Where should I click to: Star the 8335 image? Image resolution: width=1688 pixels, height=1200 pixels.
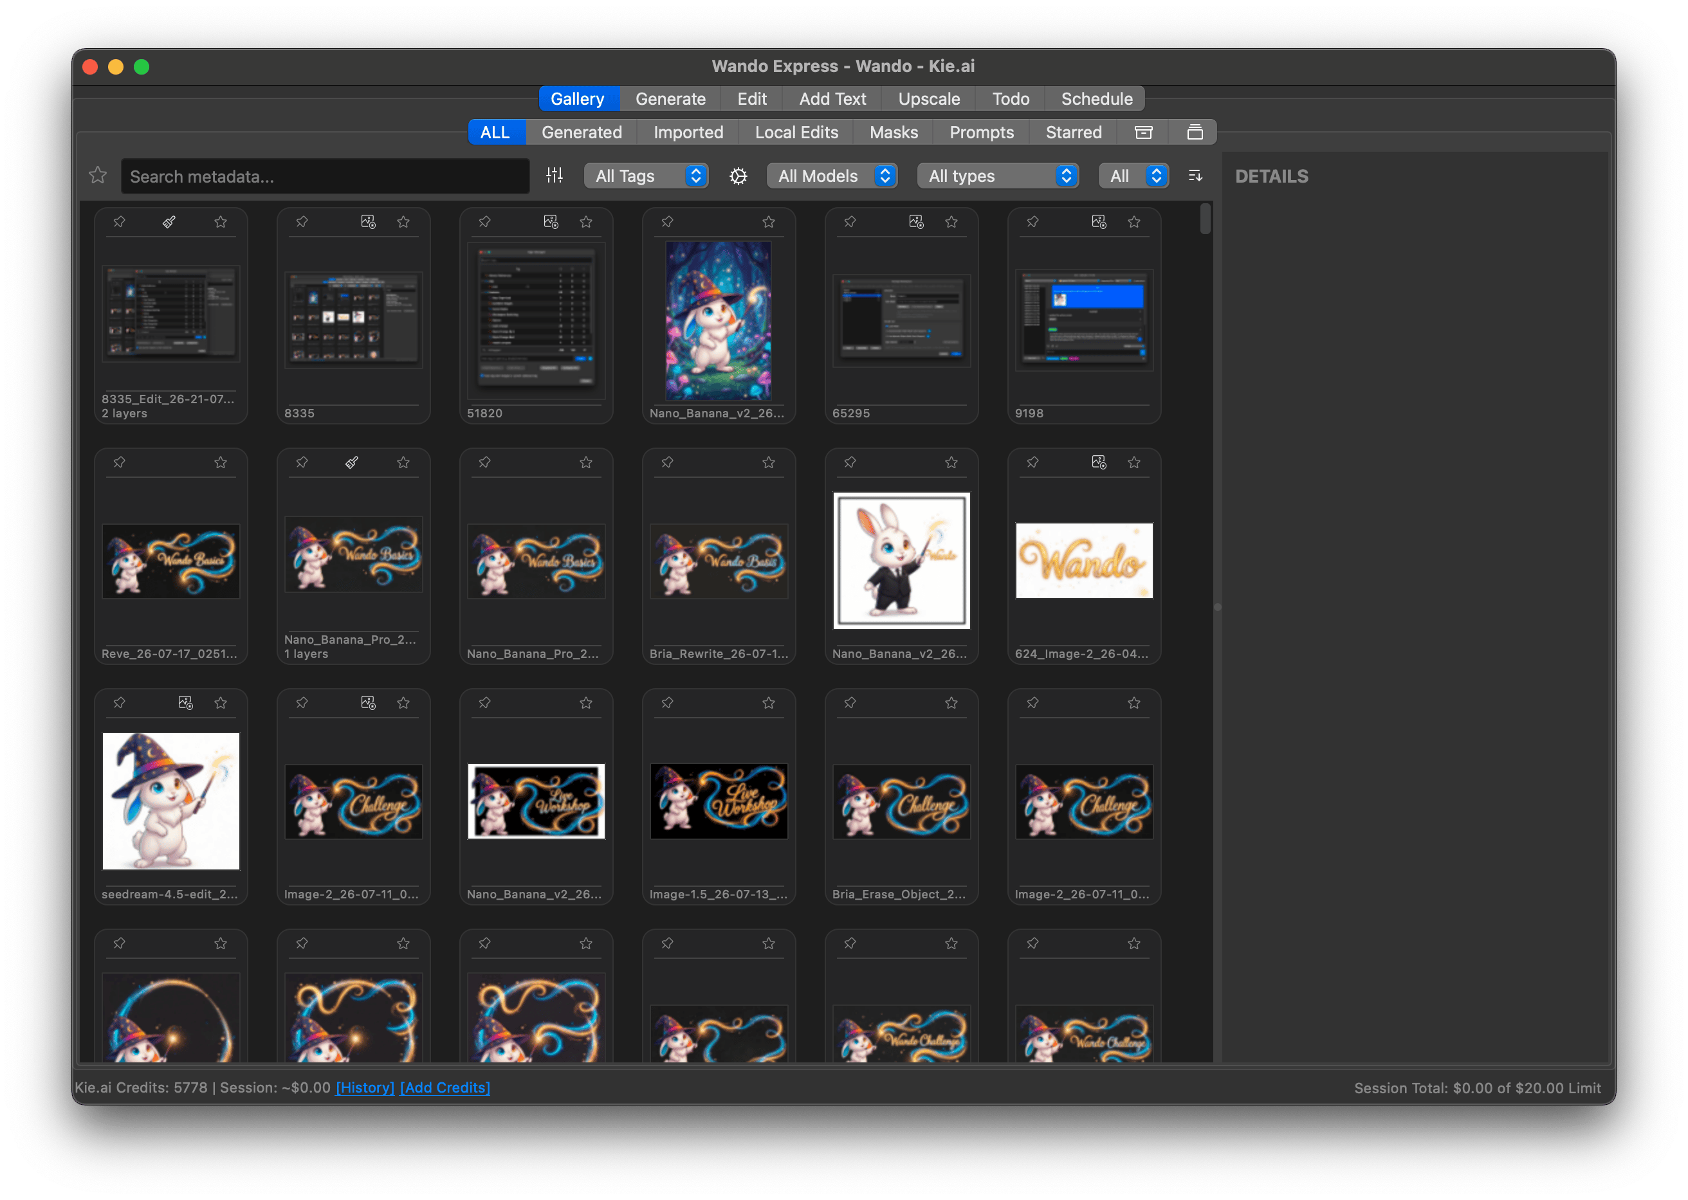coord(403,222)
